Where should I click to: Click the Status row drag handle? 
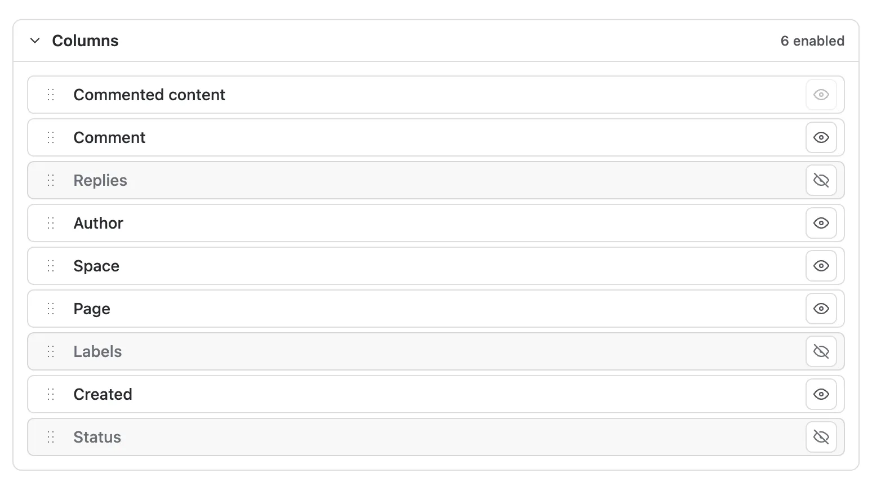[x=51, y=437]
